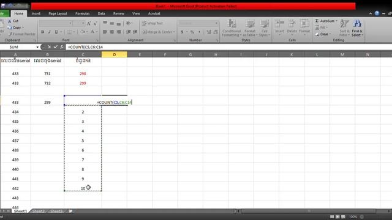392x220 pixels.
Task: Align text to the middle vertically
Action: (x=111, y=23)
